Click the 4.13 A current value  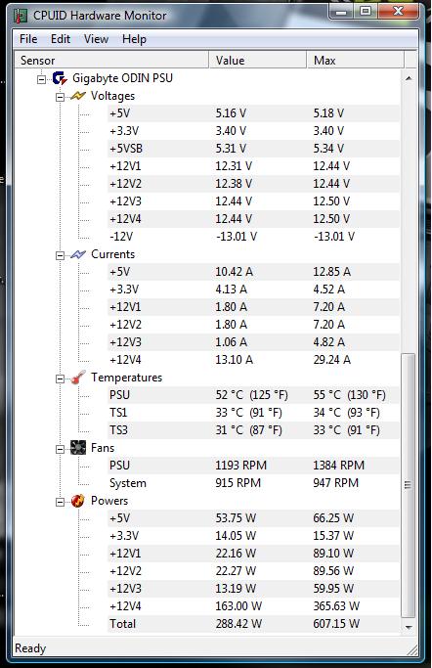coord(231,289)
